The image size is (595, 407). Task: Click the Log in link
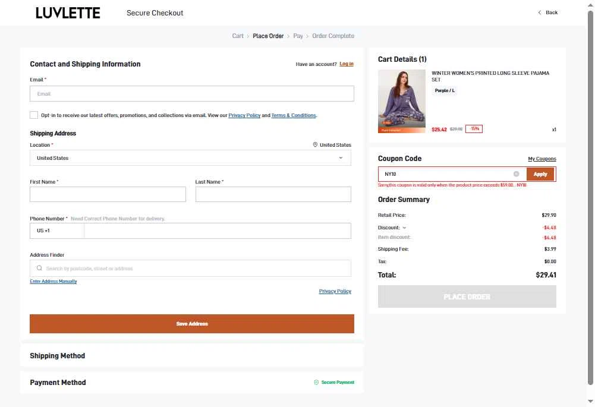tap(347, 64)
